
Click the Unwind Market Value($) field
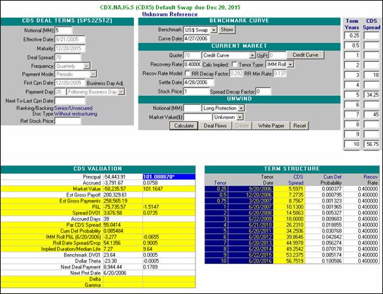click(x=197, y=117)
